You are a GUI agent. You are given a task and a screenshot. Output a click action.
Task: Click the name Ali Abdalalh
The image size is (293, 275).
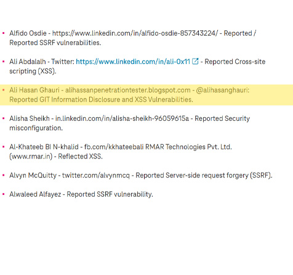(x=28, y=62)
